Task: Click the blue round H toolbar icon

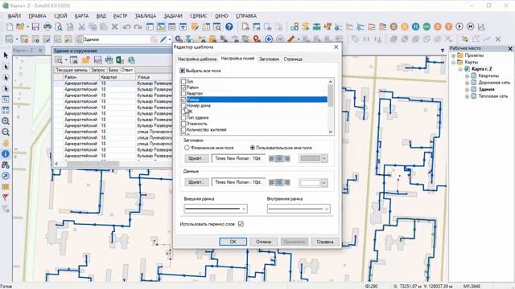Action: tap(415, 26)
